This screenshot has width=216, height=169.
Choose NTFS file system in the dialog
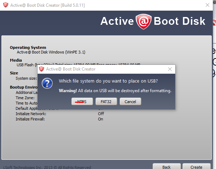tap(82, 102)
